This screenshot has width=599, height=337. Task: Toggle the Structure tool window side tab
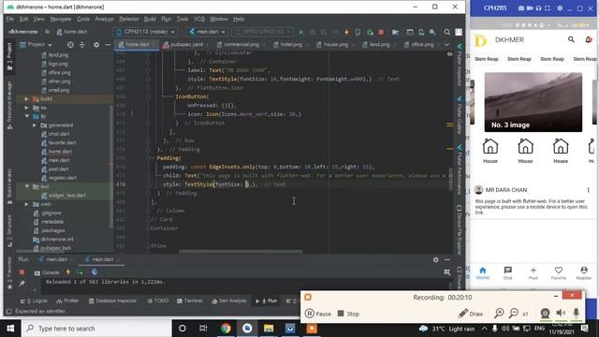[x=9, y=231]
